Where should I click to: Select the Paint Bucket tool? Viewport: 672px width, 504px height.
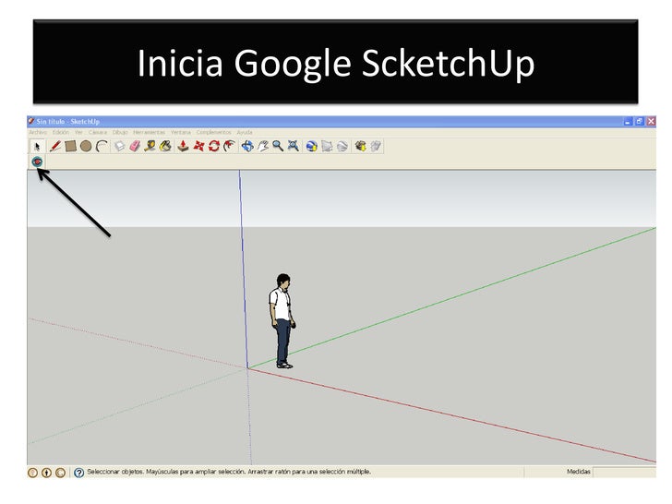(x=165, y=147)
